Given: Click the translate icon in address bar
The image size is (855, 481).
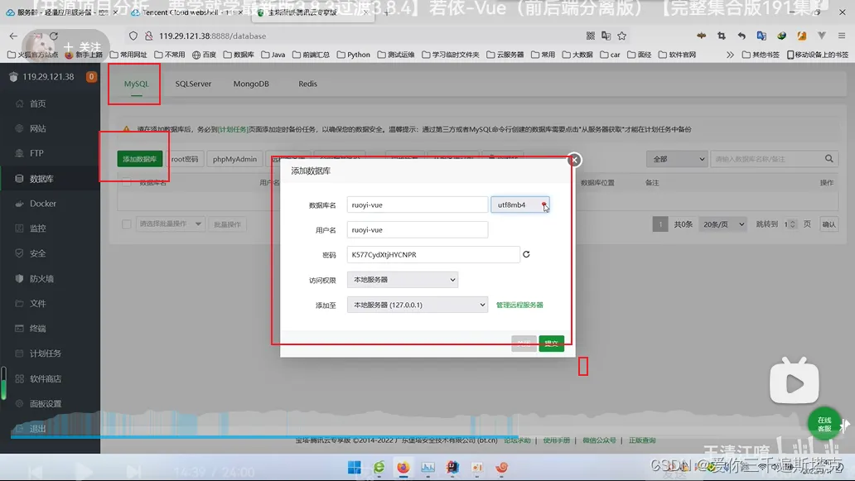Looking at the screenshot, I should [606, 36].
